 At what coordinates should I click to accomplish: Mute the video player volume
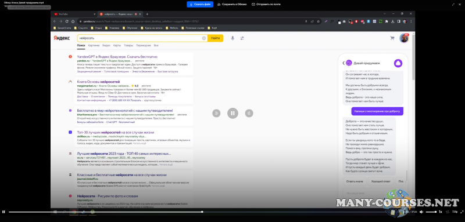click(x=421, y=212)
